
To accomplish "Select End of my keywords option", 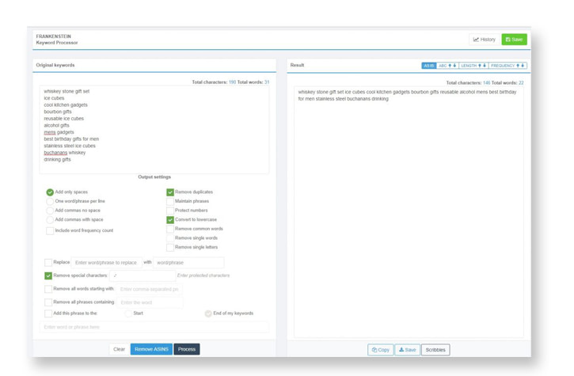I will (208, 313).
